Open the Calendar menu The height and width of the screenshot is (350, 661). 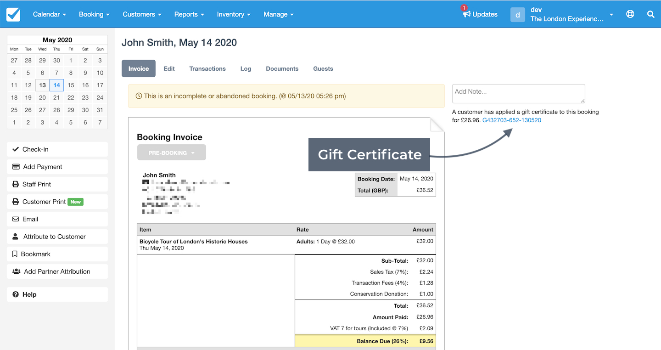pos(50,14)
